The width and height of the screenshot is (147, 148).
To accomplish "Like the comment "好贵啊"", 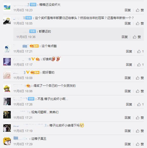I will 140,65.
